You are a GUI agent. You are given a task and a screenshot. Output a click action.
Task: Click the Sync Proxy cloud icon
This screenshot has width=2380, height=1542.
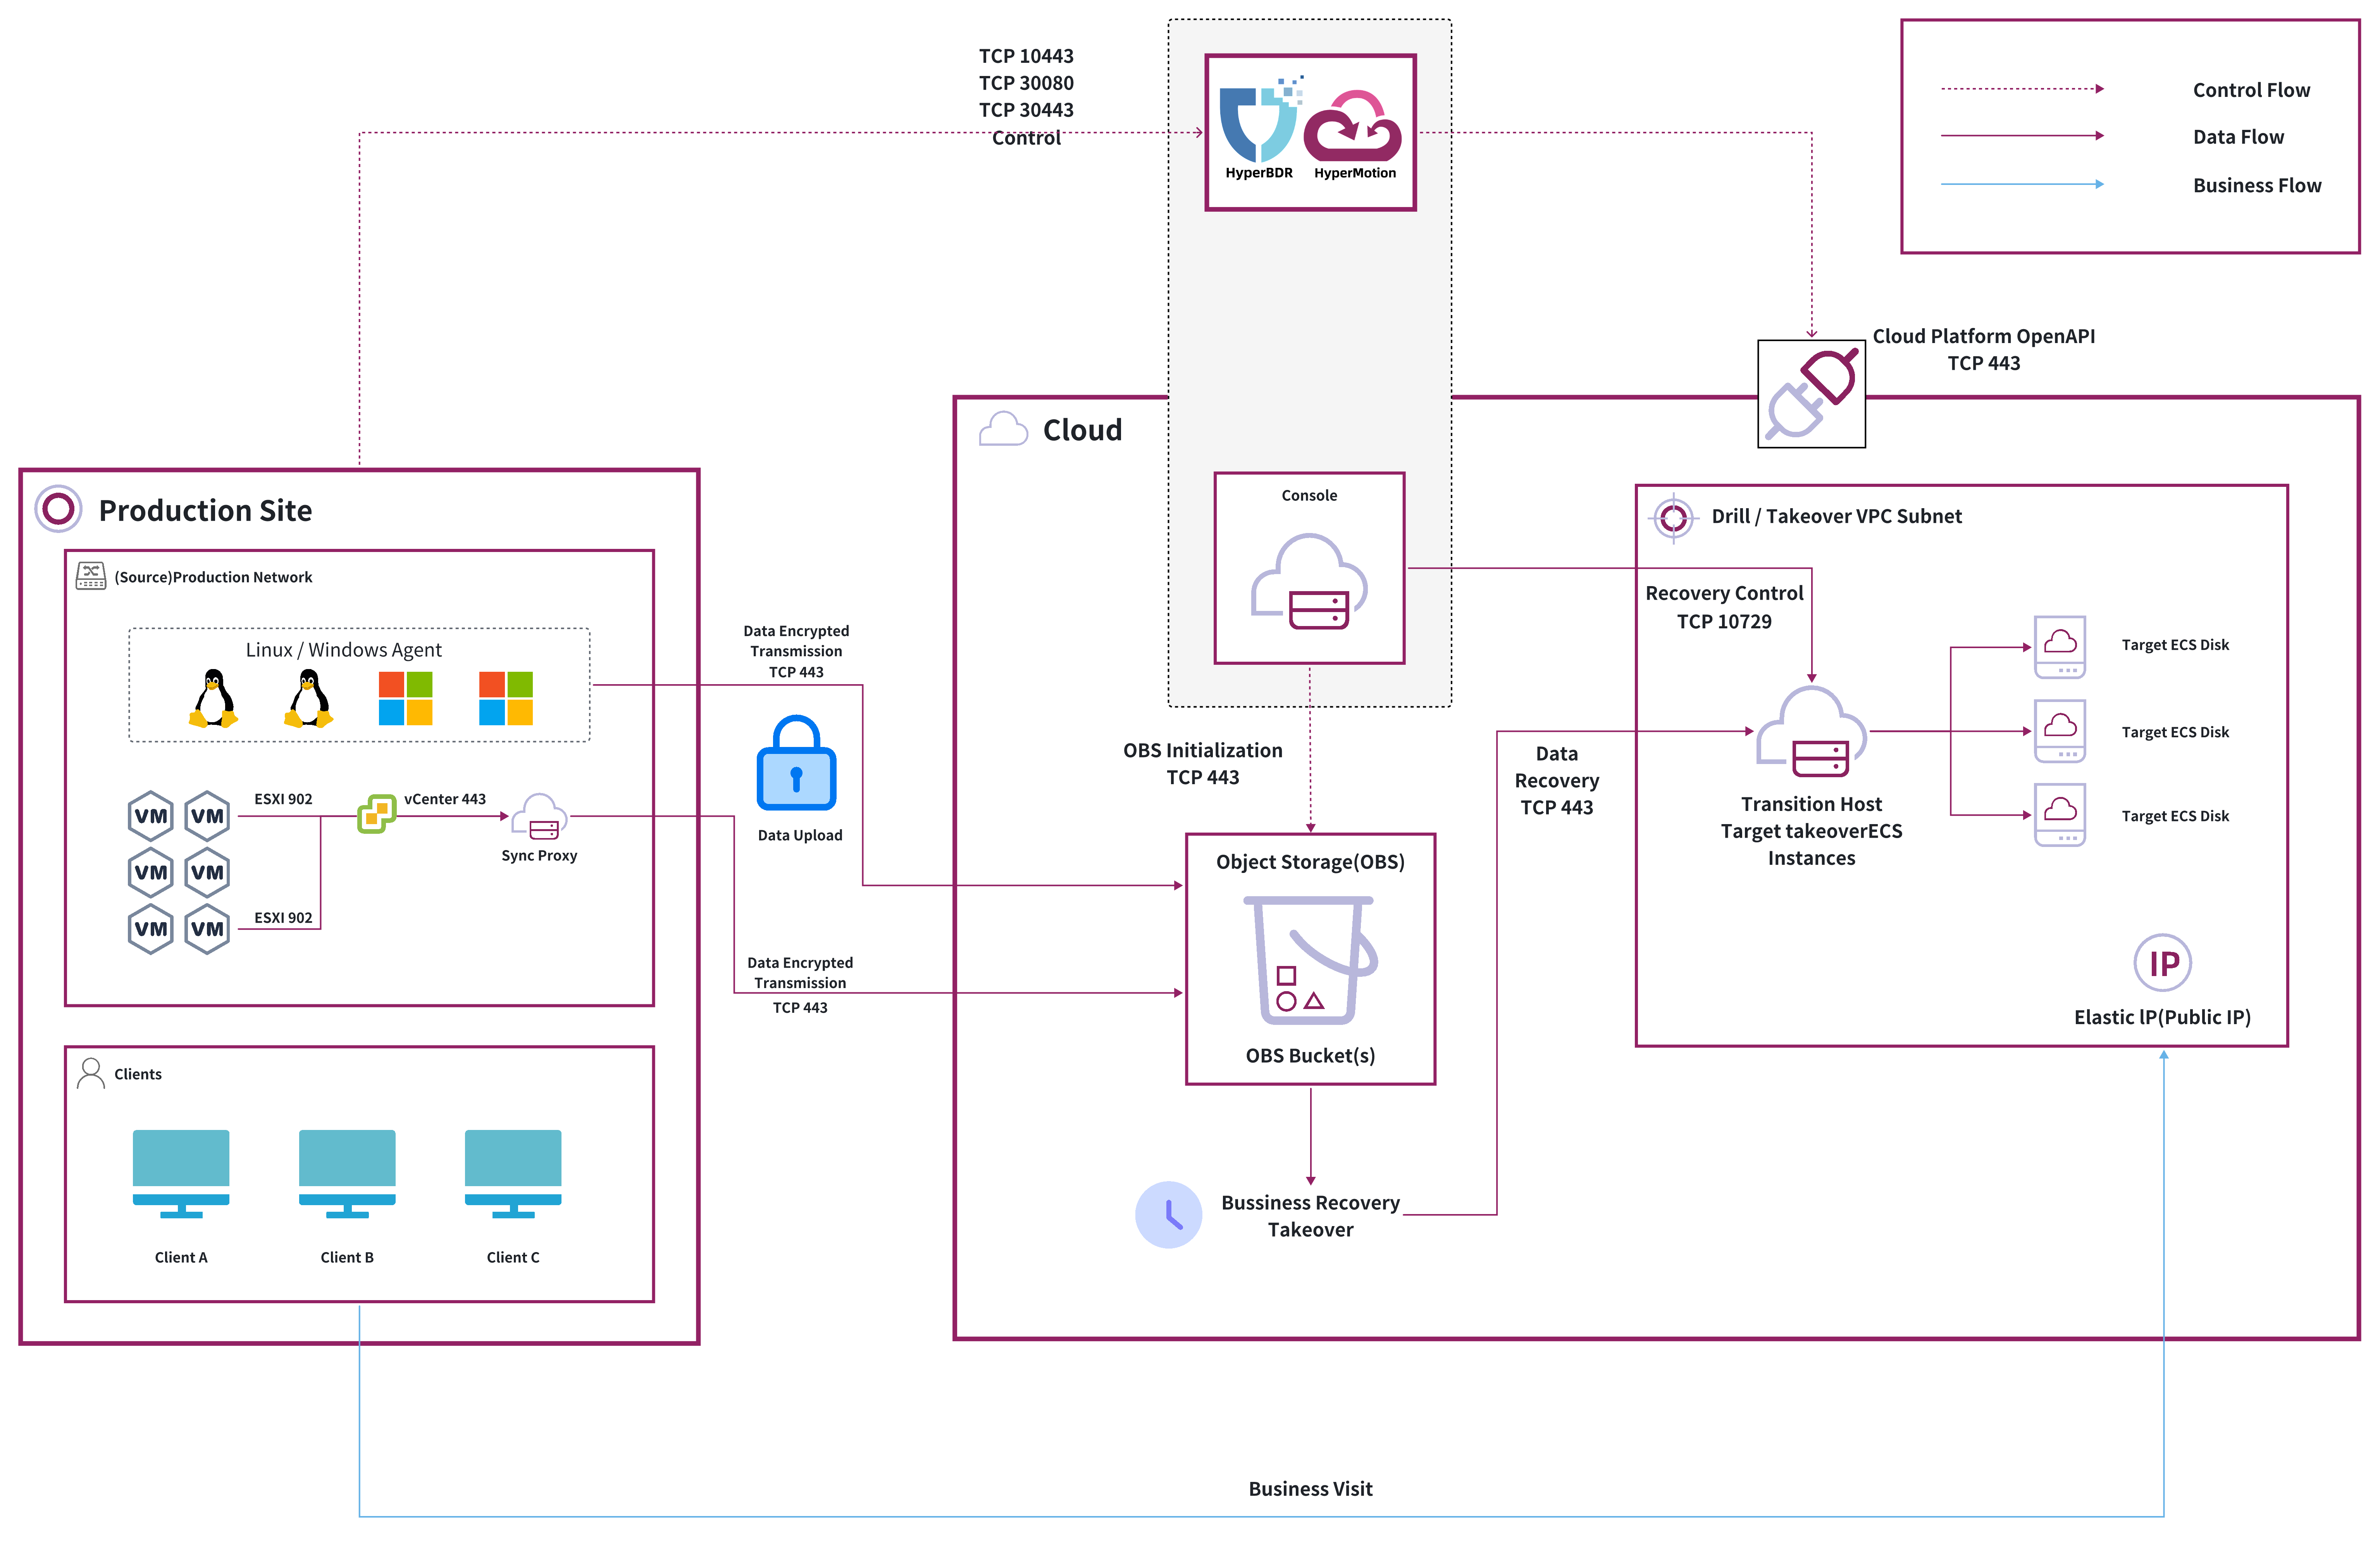[539, 816]
